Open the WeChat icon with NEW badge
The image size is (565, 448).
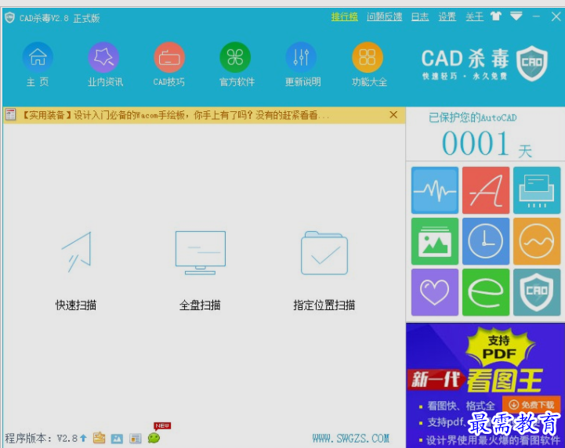pos(154,438)
